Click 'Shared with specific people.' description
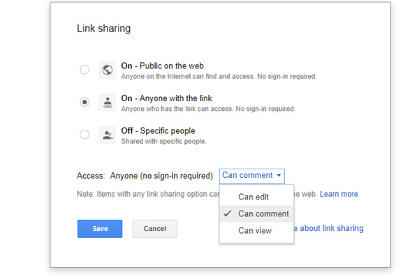 164,141
